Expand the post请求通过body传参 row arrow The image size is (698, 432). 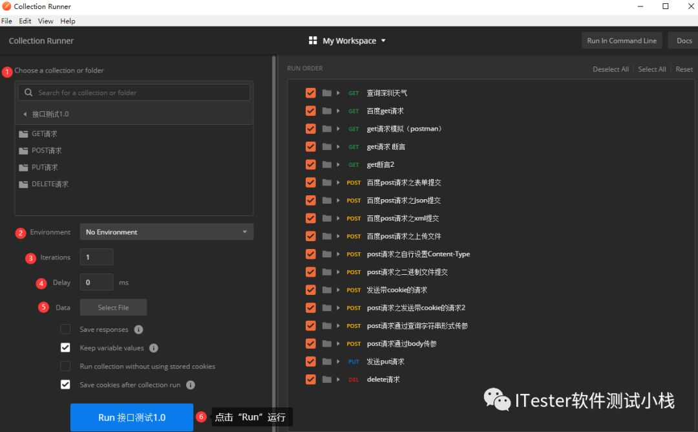point(338,343)
